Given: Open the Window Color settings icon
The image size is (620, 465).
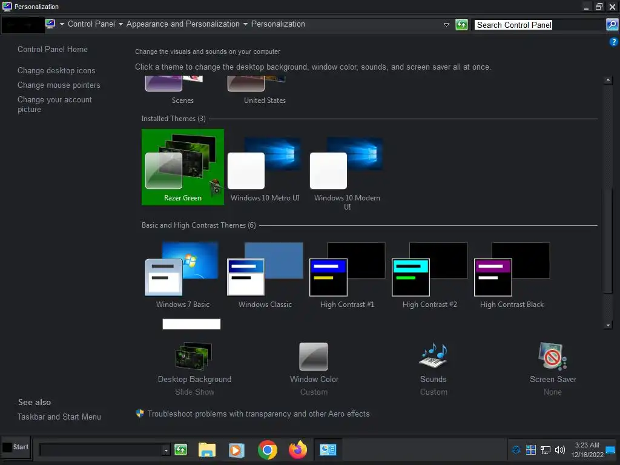Looking at the screenshot, I should click(314, 356).
